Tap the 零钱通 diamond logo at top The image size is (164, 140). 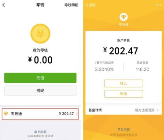pos(124,17)
